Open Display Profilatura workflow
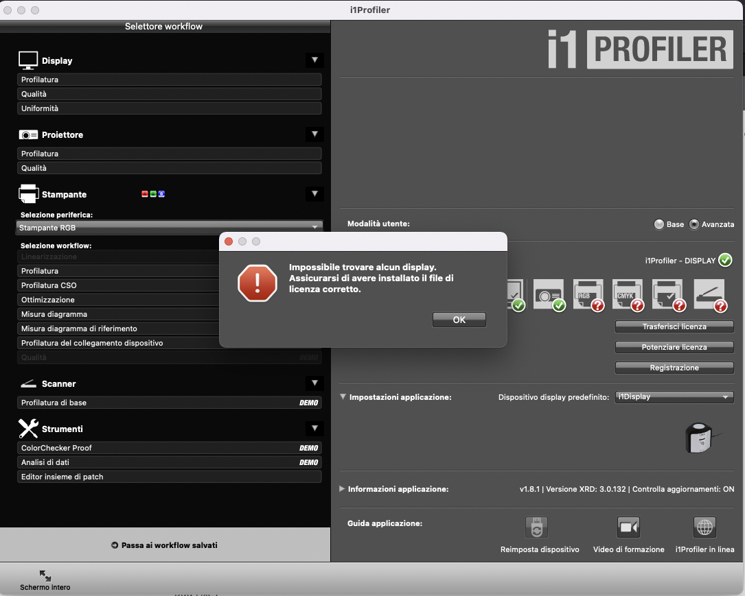745x596 pixels. click(169, 80)
